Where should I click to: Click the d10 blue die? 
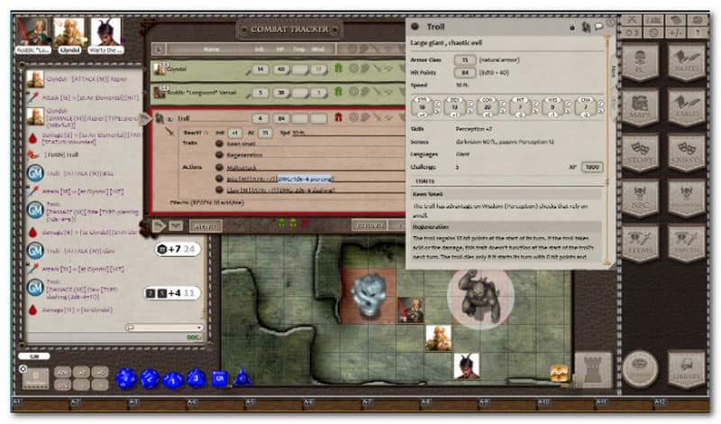[173, 380]
